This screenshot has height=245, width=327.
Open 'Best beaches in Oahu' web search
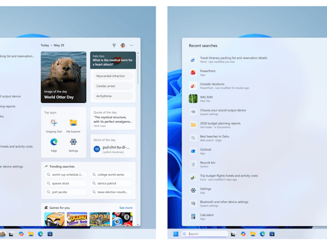coord(214,137)
